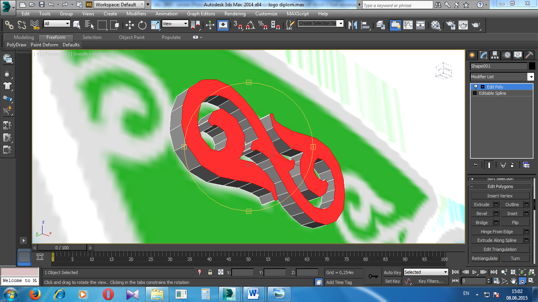Toggle Percent Snap
This screenshot has height=302, width=538.
263,25
